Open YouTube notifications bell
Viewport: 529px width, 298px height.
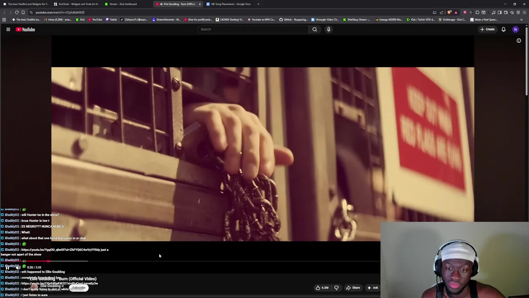tap(503, 29)
